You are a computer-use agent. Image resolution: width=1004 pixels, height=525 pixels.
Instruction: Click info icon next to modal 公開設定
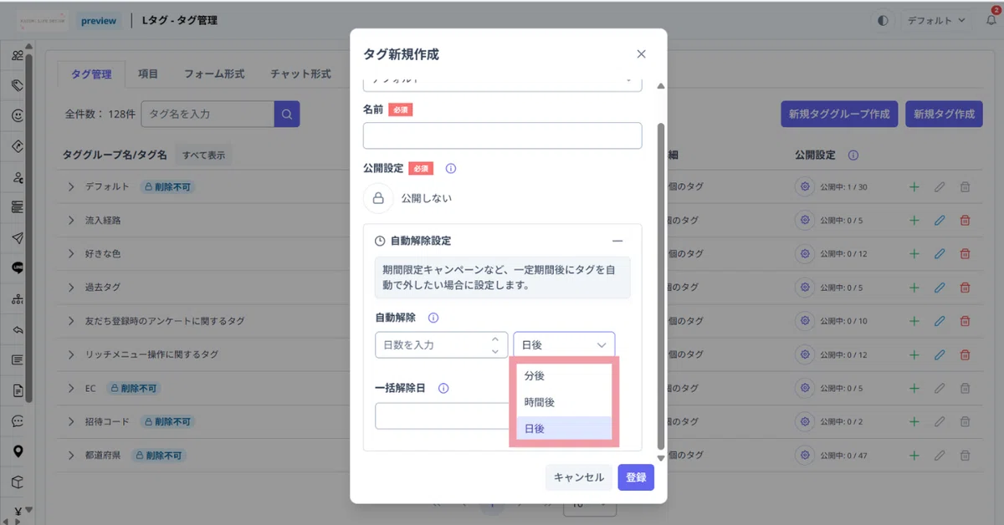pyautogui.click(x=451, y=168)
